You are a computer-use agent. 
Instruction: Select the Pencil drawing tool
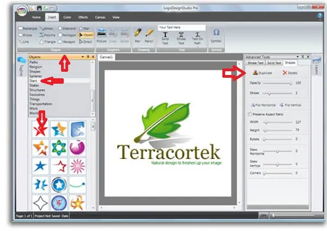[149, 35]
